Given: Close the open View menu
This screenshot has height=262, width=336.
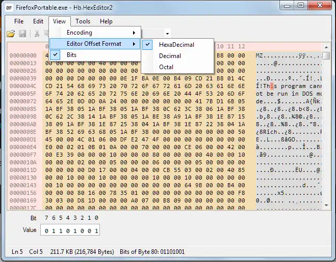Looking at the screenshot, I should pyautogui.click(x=59, y=21).
